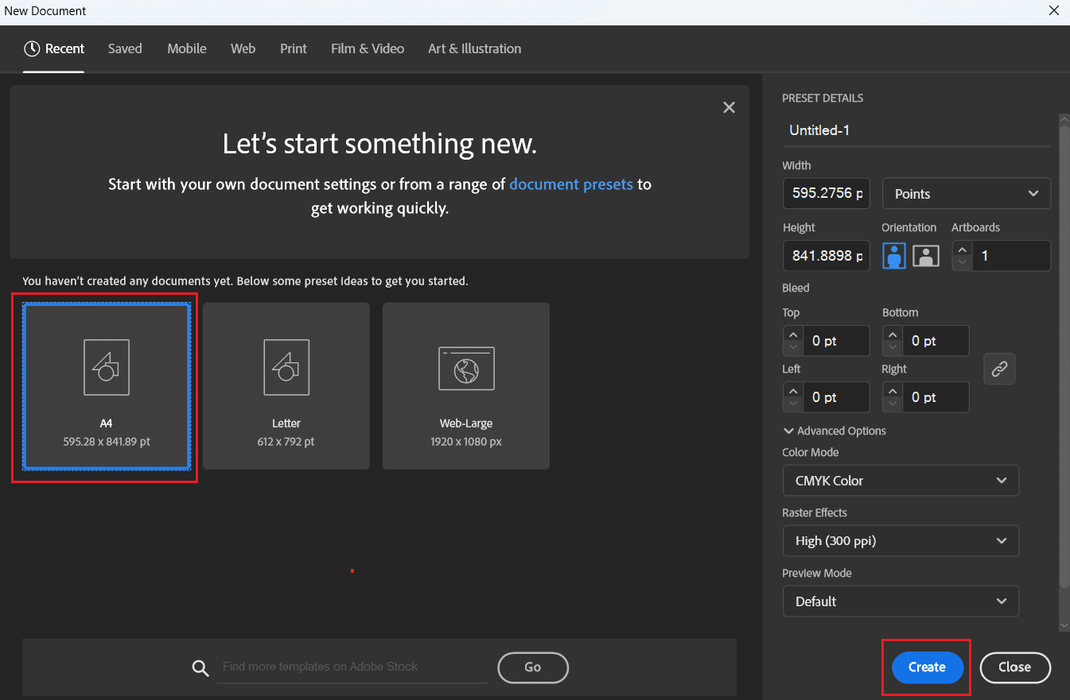Click the Recent tab clock icon
This screenshot has width=1070, height=700.
click(x=30, y=48)
